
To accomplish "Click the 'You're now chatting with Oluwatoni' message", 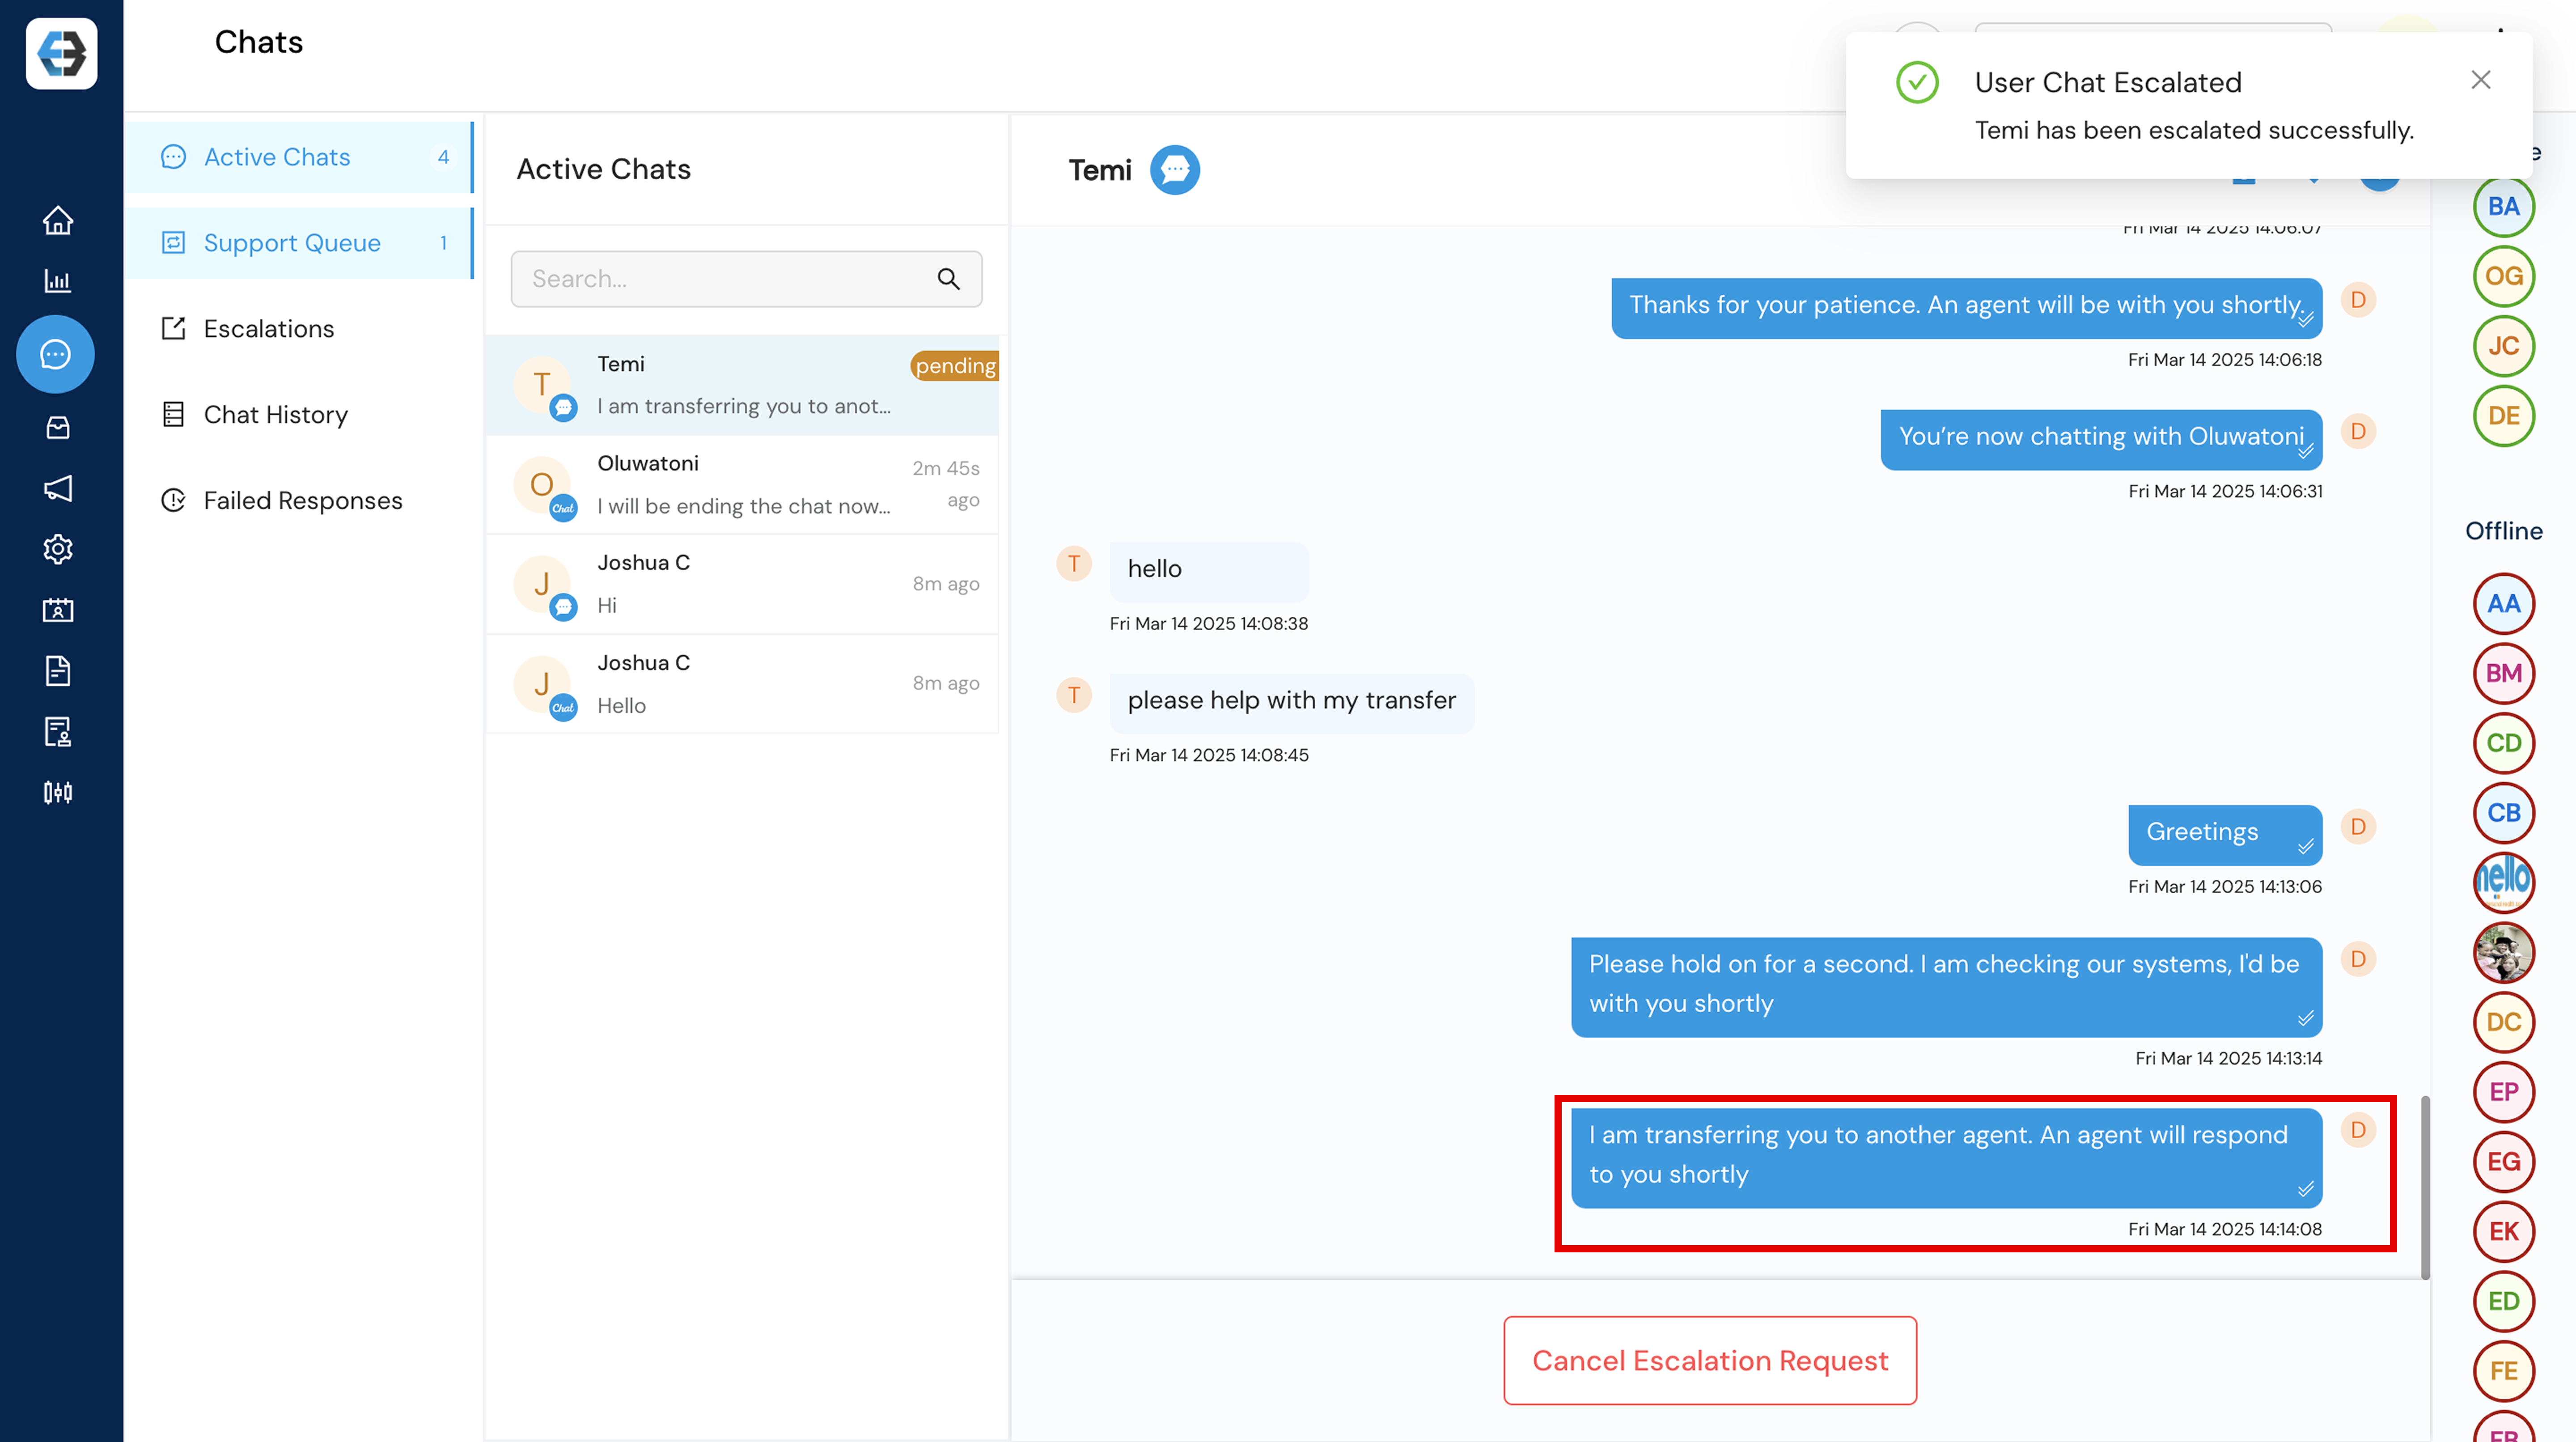I will [2101, 440].
